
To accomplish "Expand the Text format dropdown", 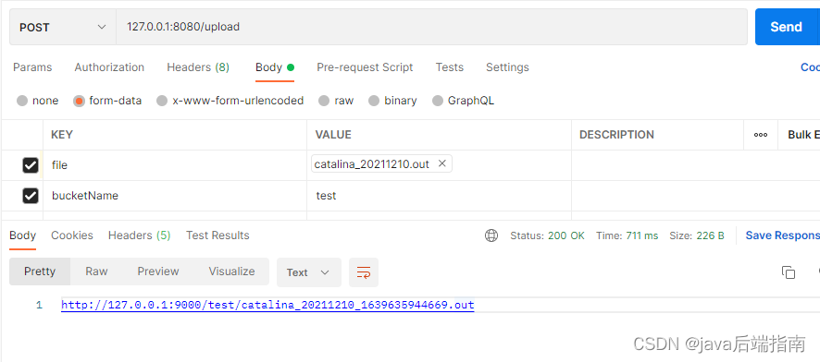I will [308, 272].
